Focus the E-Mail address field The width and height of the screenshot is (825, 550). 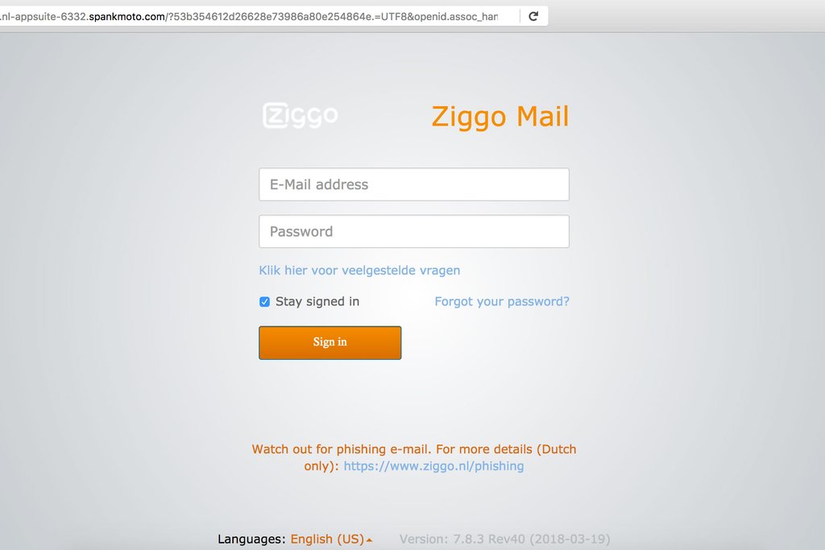(414, 184)
